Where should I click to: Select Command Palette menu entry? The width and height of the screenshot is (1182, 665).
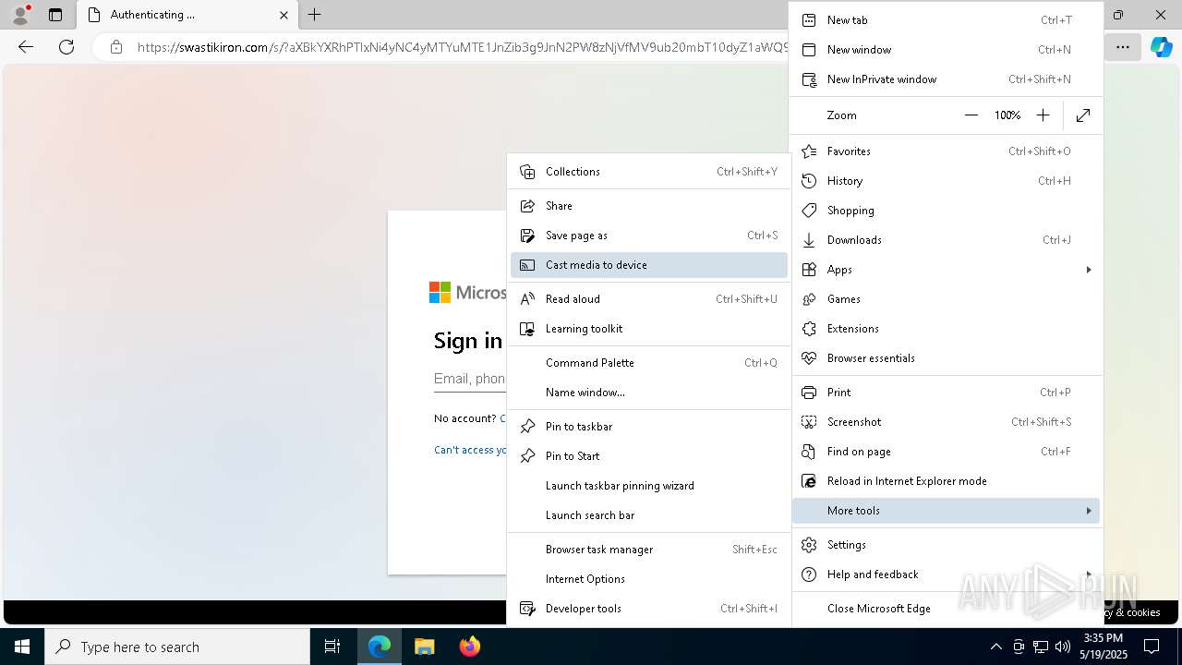tap(649, 363)
